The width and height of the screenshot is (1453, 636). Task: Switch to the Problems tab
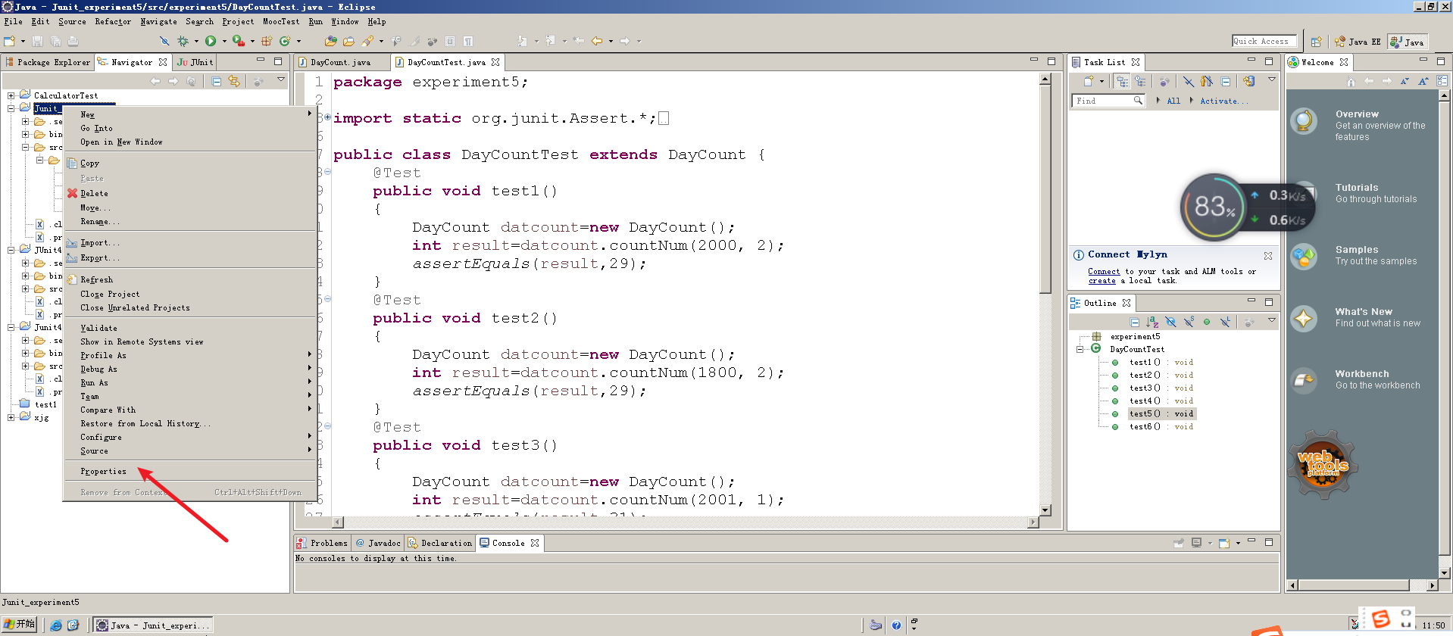click(322, 543)
